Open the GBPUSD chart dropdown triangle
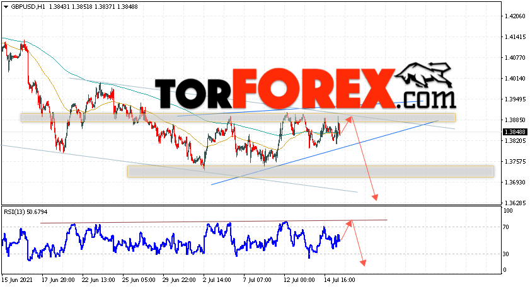 pyautogui.click(x=6, y=7)
